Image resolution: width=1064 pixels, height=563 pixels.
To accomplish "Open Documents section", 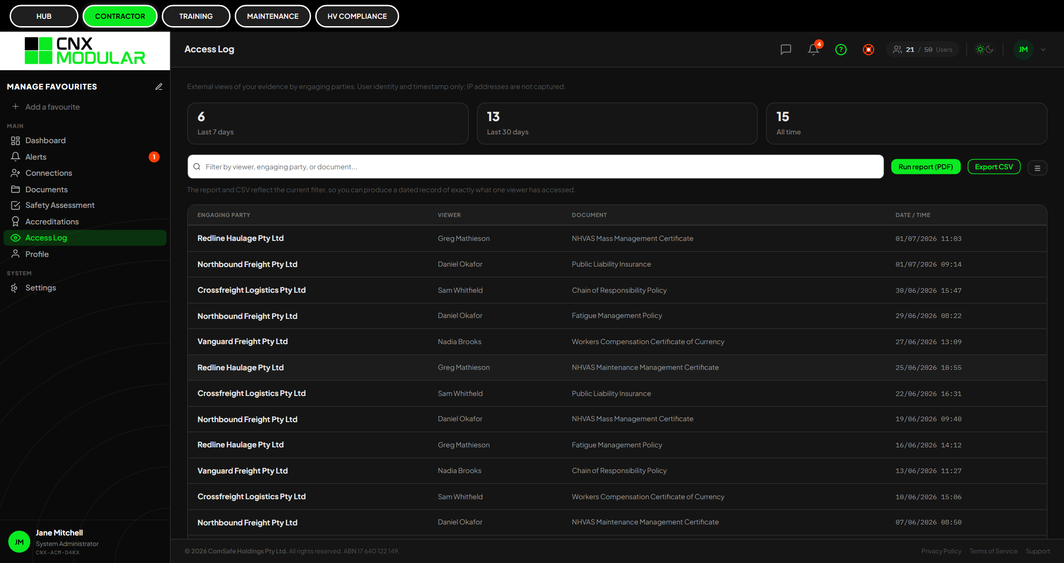I will tap(85, 190).
